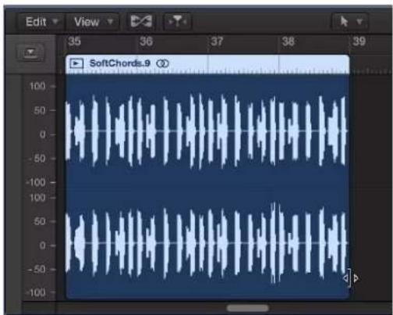The width and height of the screenshot is (393, 315).
Task: Click bar 39 in the ruler
Action: click(x=359, y=41)
